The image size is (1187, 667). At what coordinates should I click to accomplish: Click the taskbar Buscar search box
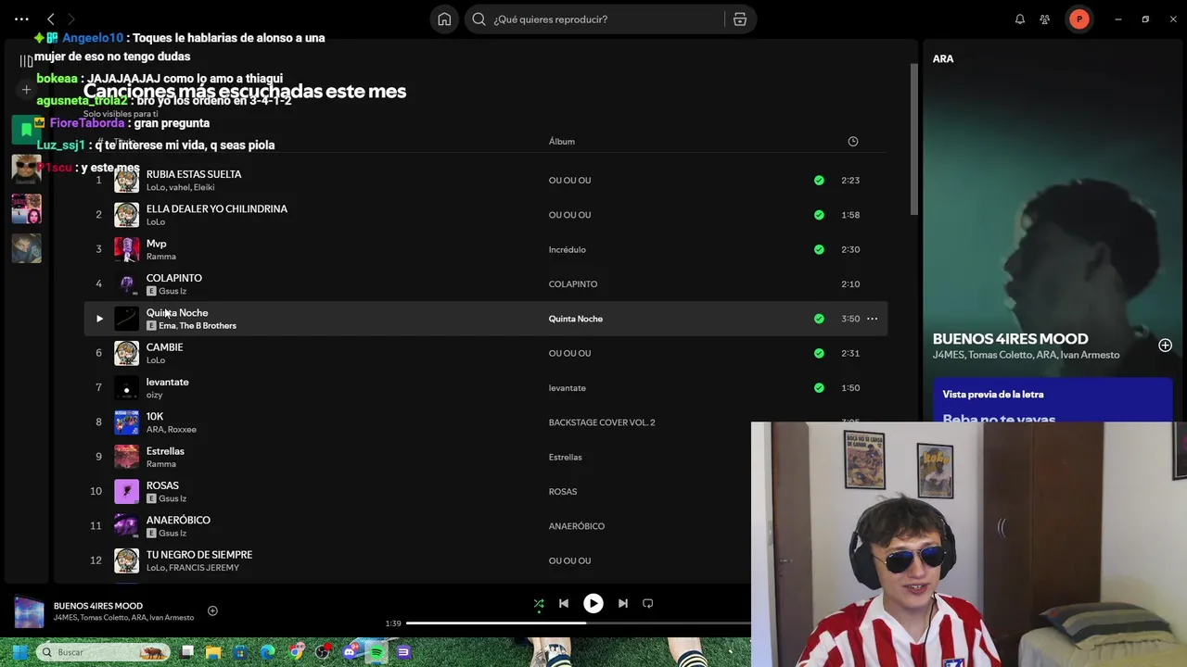(103, 652)
